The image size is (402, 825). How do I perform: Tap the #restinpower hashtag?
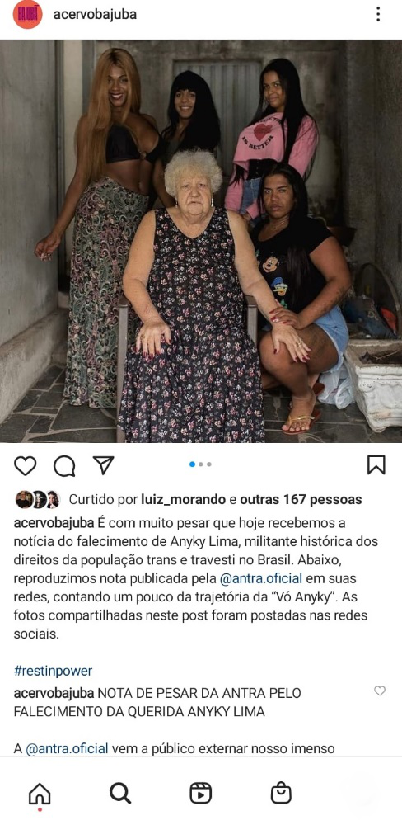[53, 671]
